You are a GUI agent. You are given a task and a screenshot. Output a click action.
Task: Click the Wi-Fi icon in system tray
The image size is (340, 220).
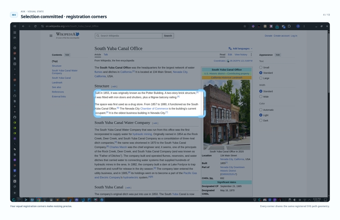click(305, 200)
